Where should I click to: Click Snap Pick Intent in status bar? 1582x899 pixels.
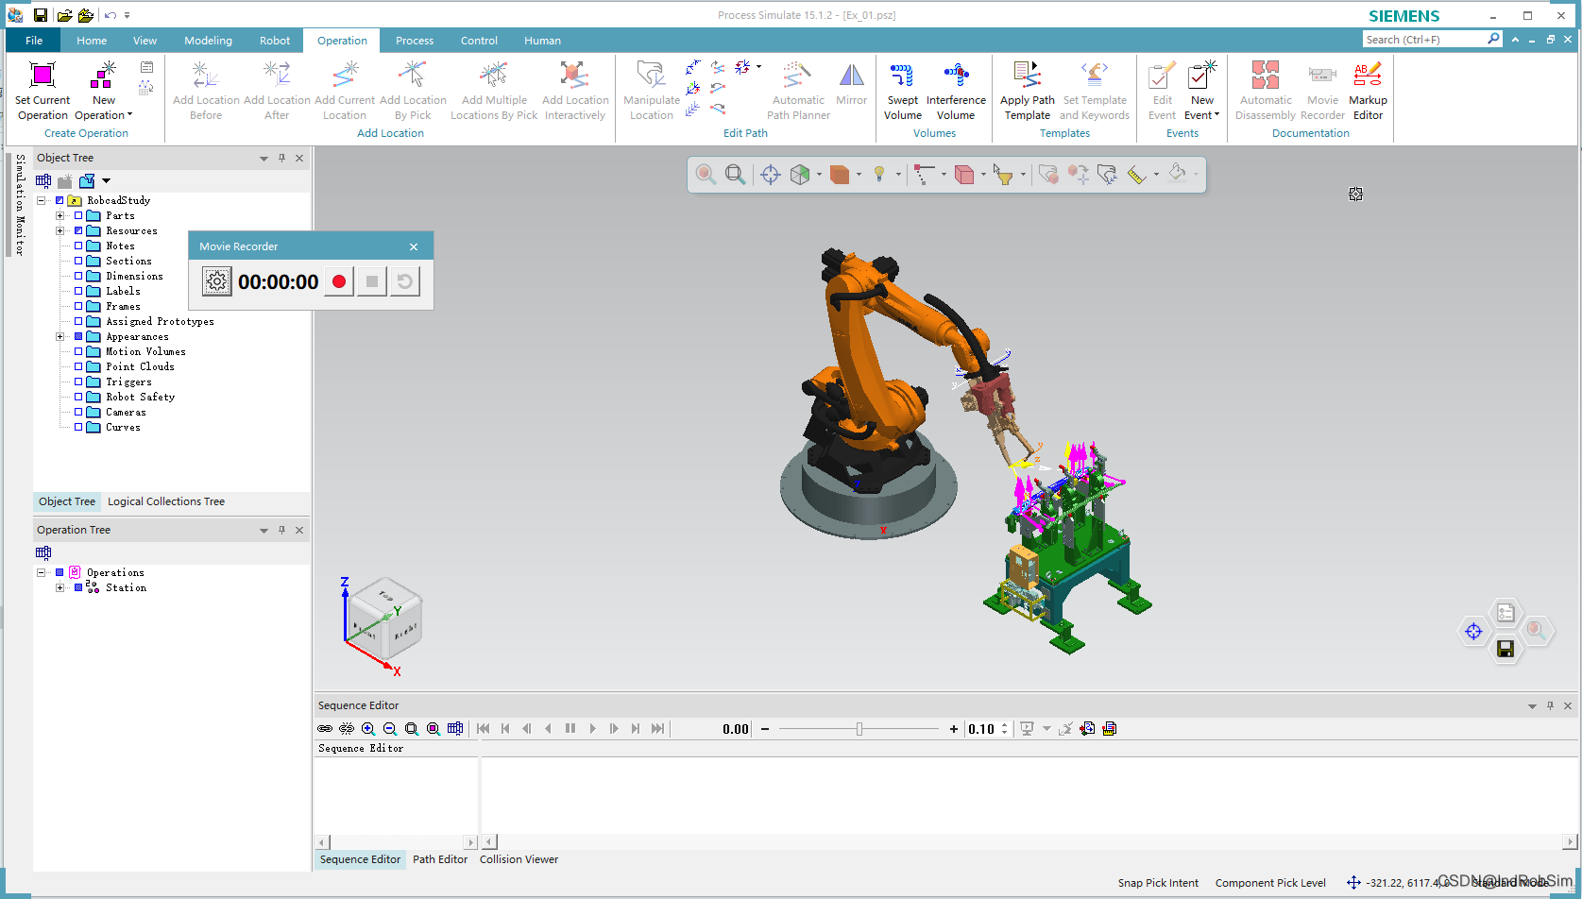coord(1158,883)
